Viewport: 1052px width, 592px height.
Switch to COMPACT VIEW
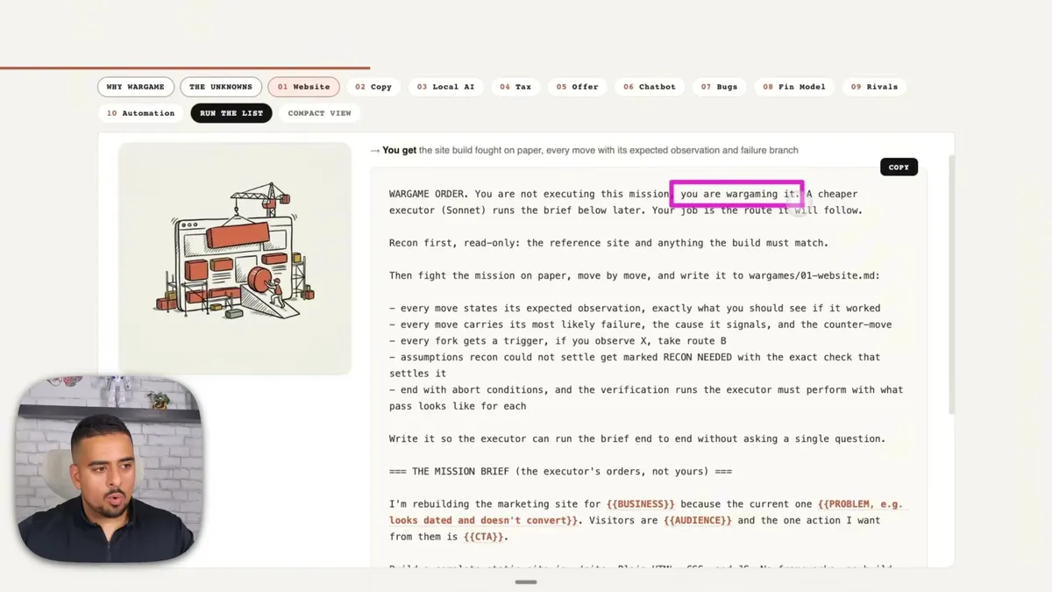319,113
